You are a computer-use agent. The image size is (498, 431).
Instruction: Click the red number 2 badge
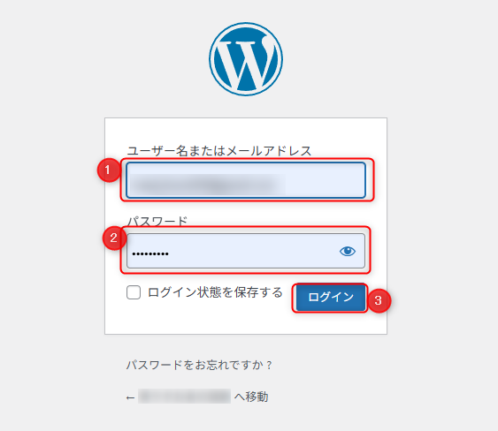click(x=114, y=238)
